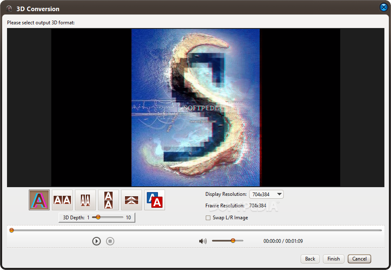391x270 pixels.
Task: Click the playback seek bar handle
Action: (x=12, y=230)
